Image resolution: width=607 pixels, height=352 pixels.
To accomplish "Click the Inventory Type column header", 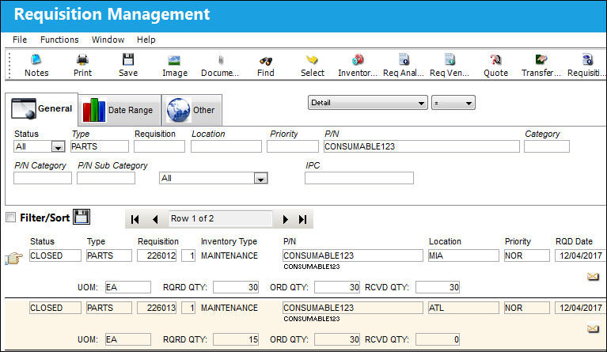I will (x=229, y=241).
